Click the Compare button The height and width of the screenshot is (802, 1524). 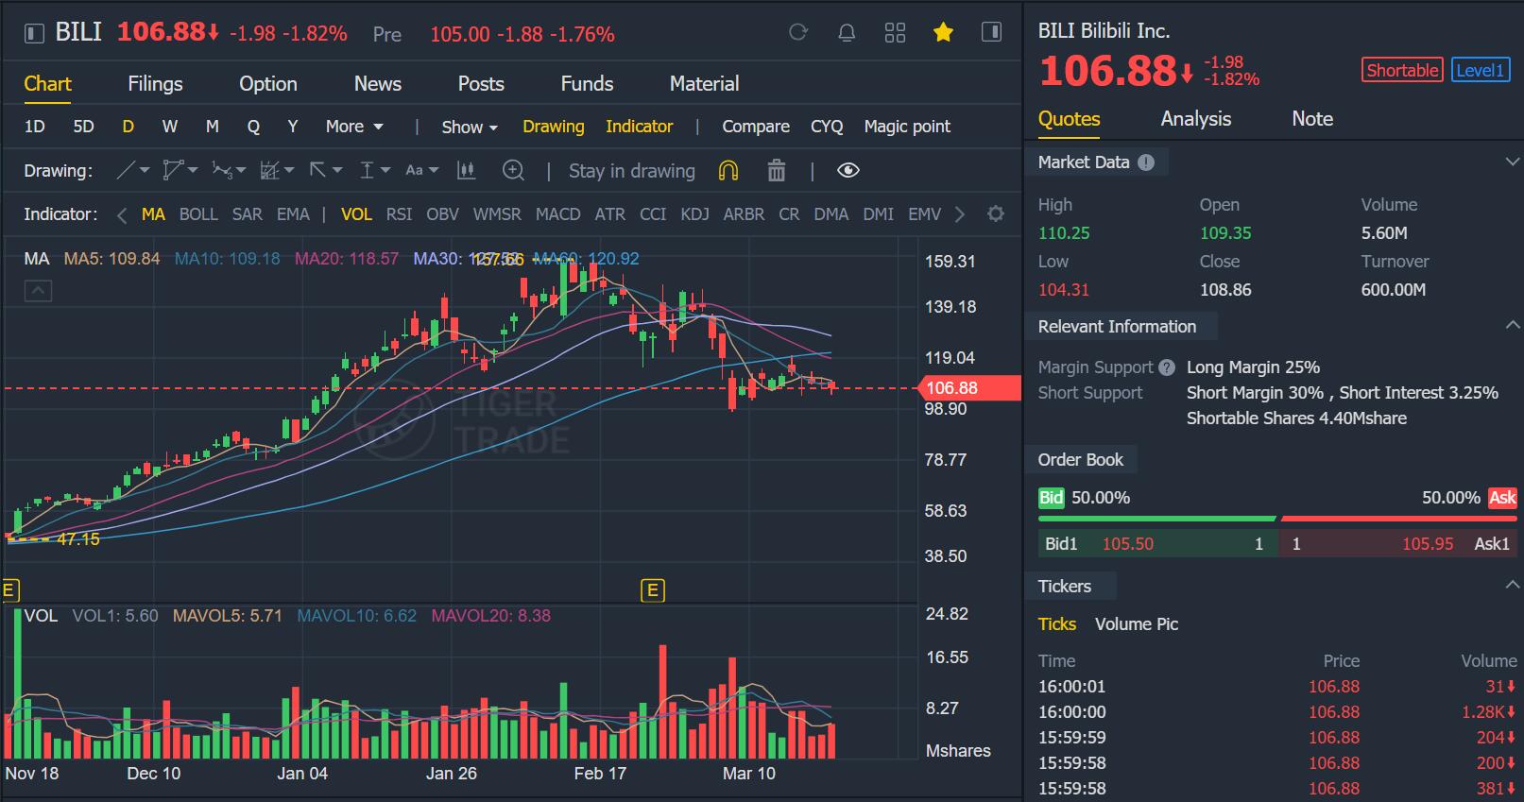pos(756,127)
